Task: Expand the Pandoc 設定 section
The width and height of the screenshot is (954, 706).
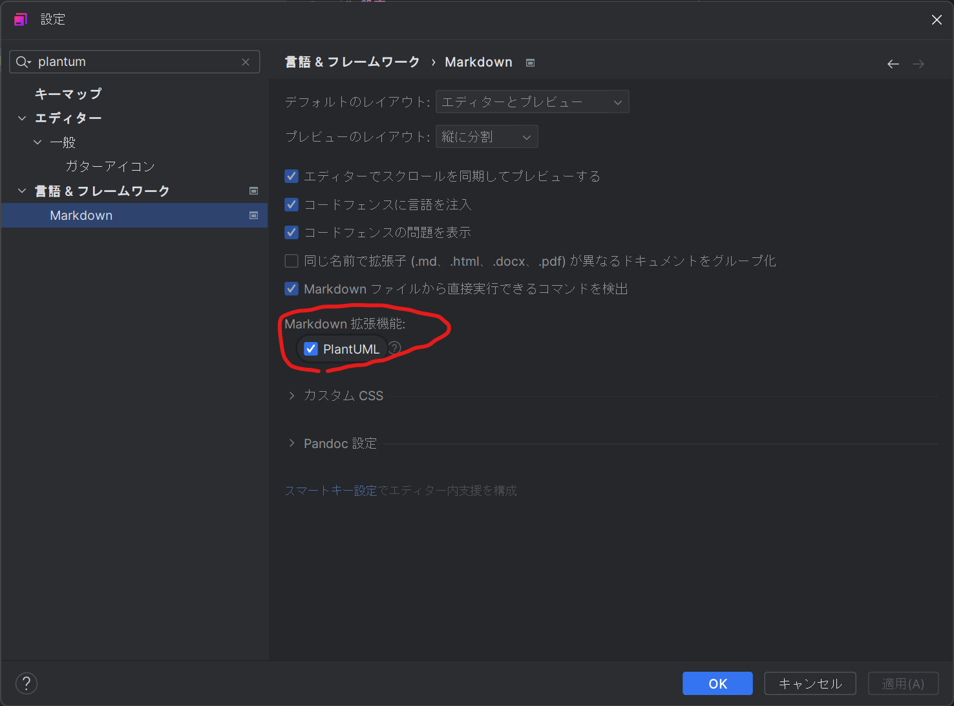Action: click(x=291, y=444)
